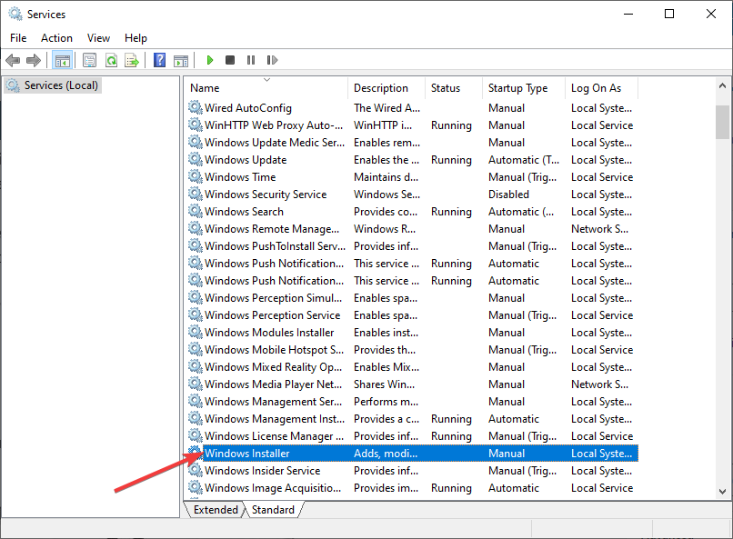Click gear icon of Windows Insider Service

[x=195, y=470]
